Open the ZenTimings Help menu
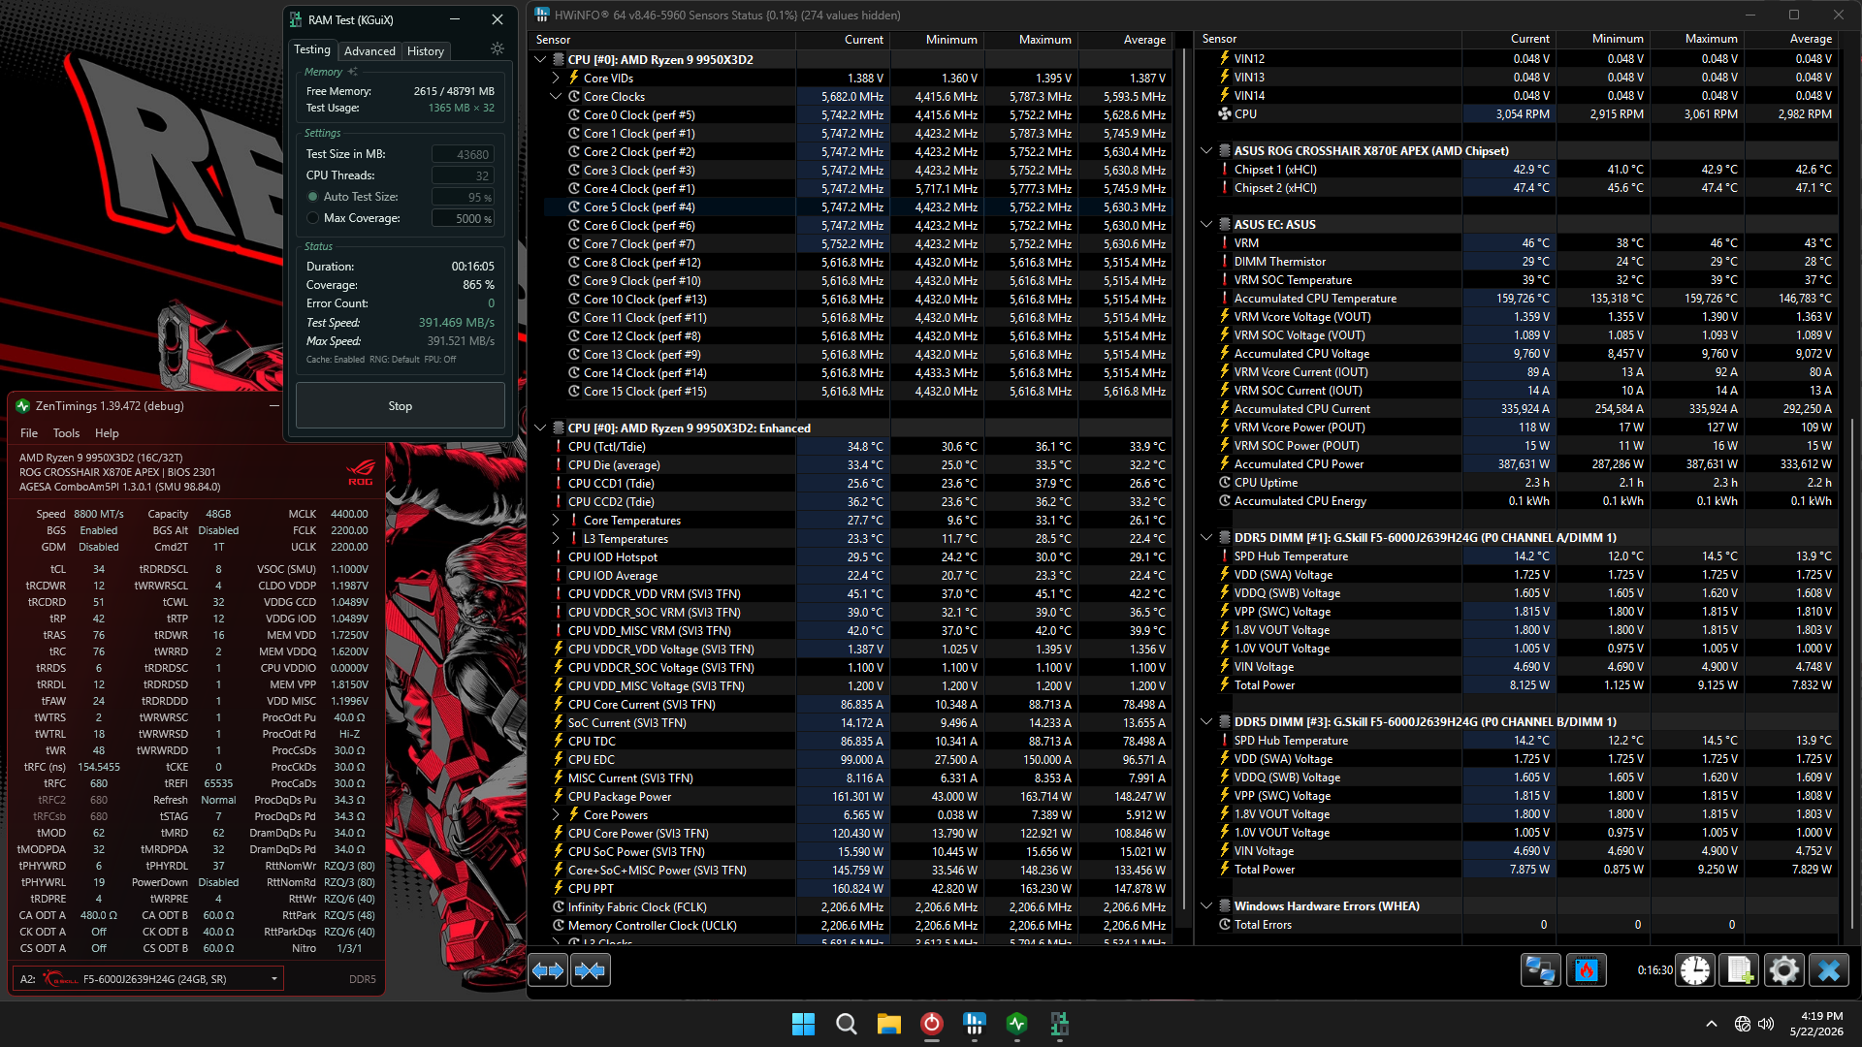This screenshot has height=1047, width=1862. (x=107, y=433)
